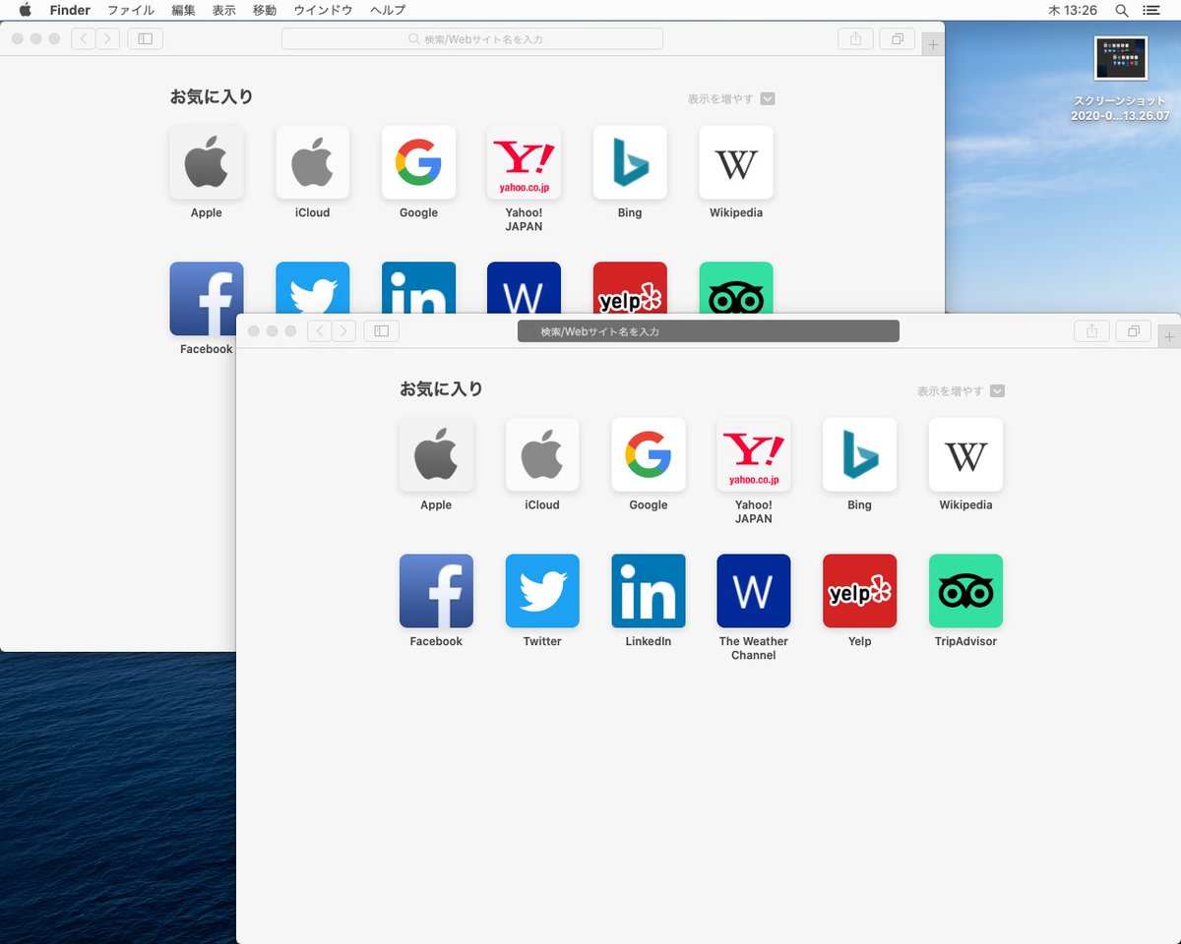Go forward in back Safari window

[x=107, y=39]
